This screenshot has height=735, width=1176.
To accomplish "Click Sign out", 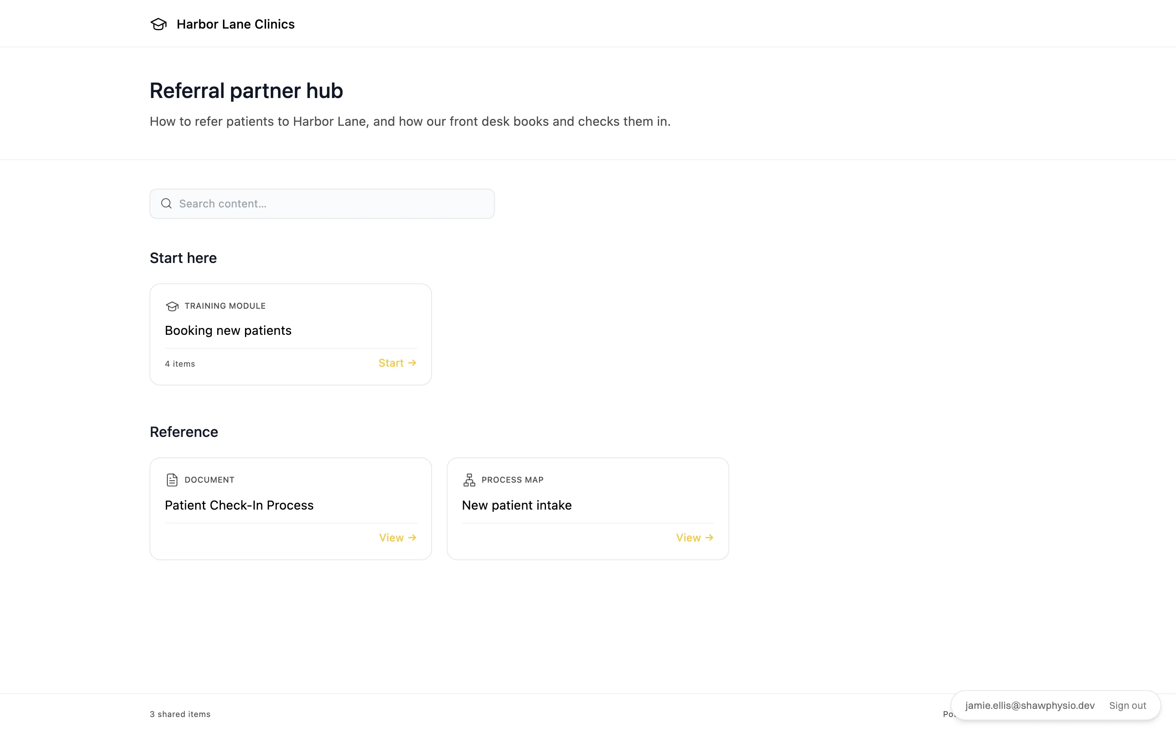I will coord(1127,705).
